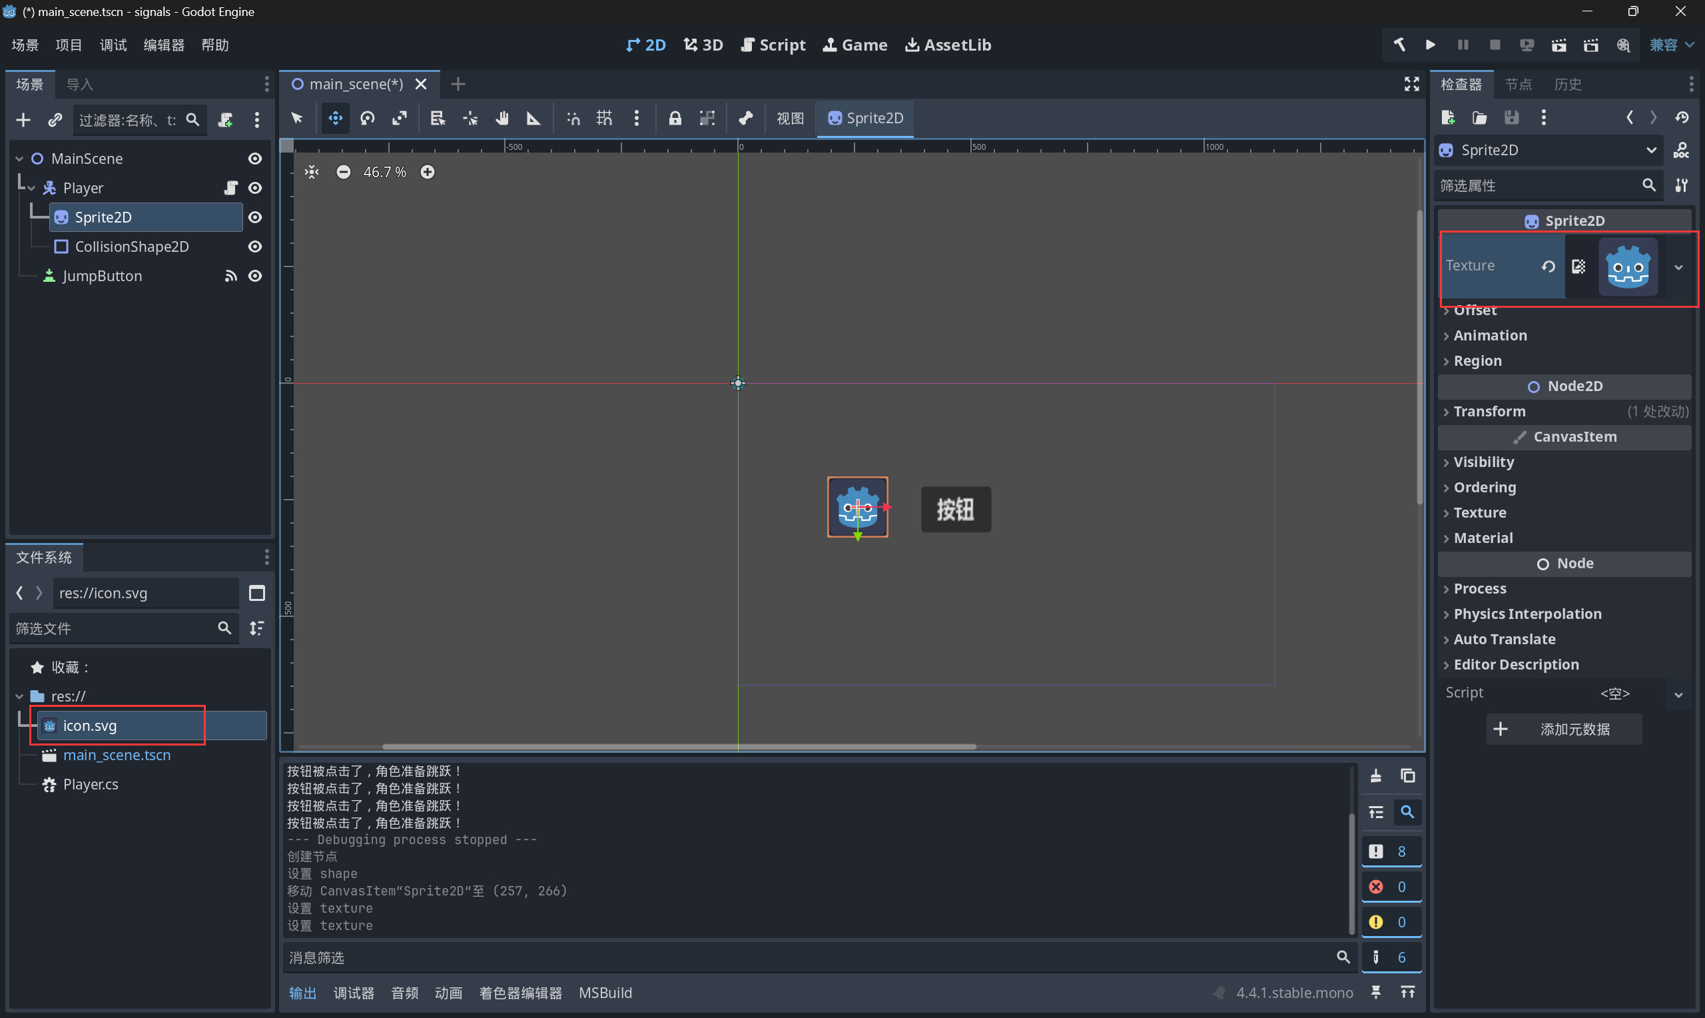Toggle JumpButton visibility eye
1705x1018 pixels.
255,276
